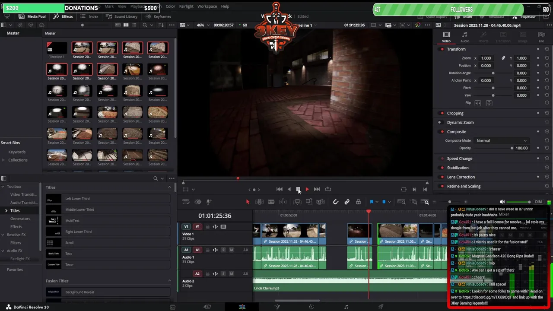This screenshot has width=553, height=311.
Task: Go to first frame in viewer transport
Action: pos(280,189)
